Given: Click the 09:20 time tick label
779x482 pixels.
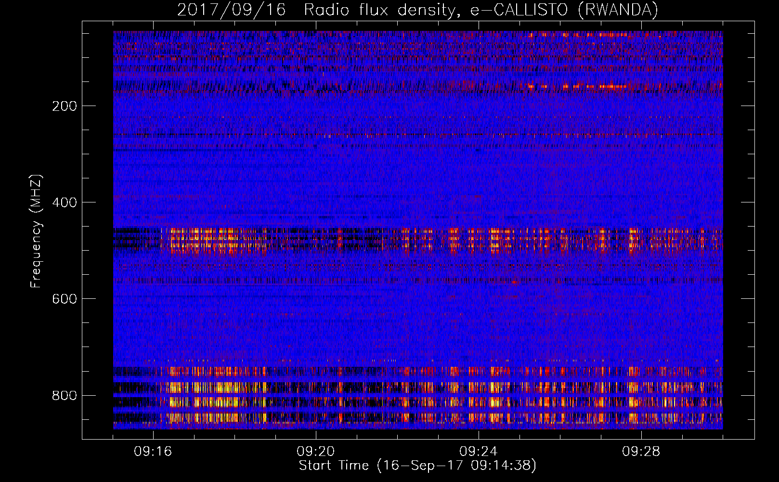Looking at the screenshot, I should click(316, 452).
